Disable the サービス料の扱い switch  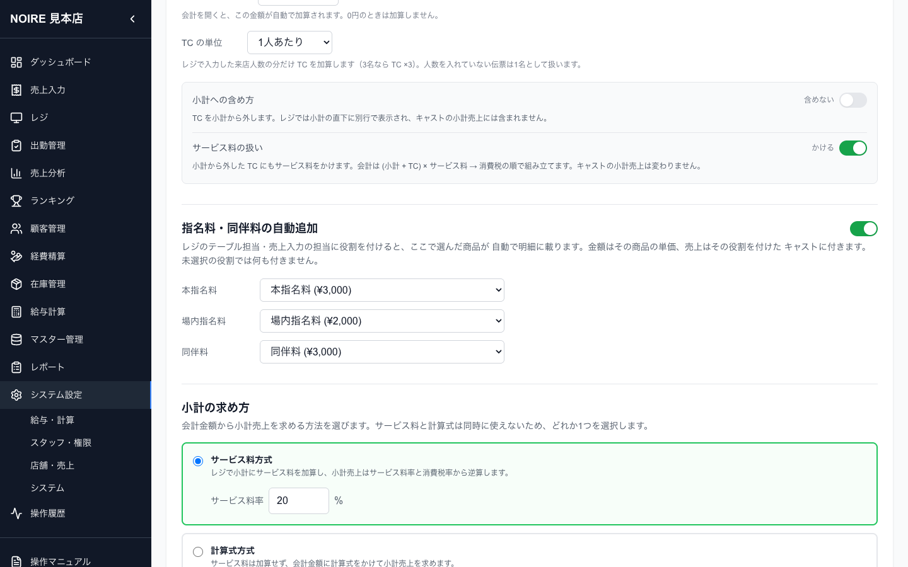click(853, 148)
